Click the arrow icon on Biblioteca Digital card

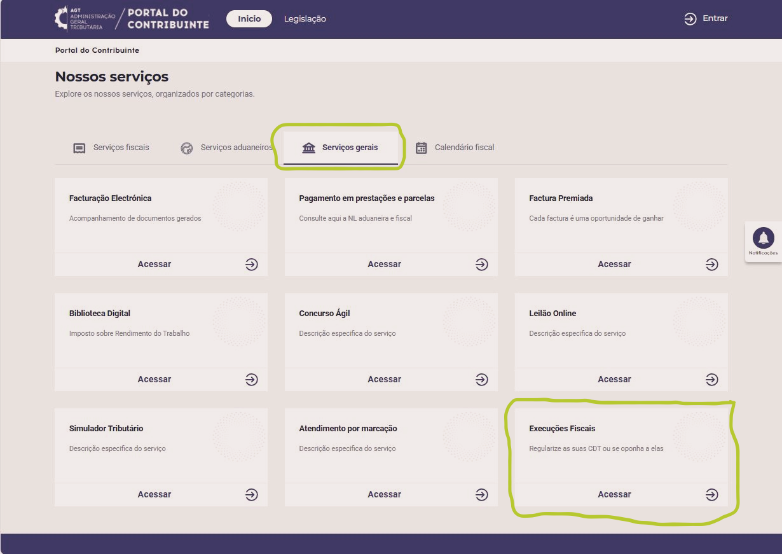(252, 379)
